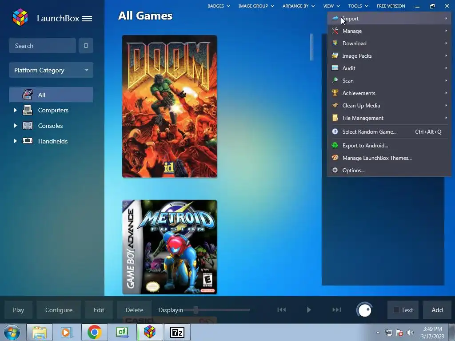Click the Edit button

click(x=99, y=310)
